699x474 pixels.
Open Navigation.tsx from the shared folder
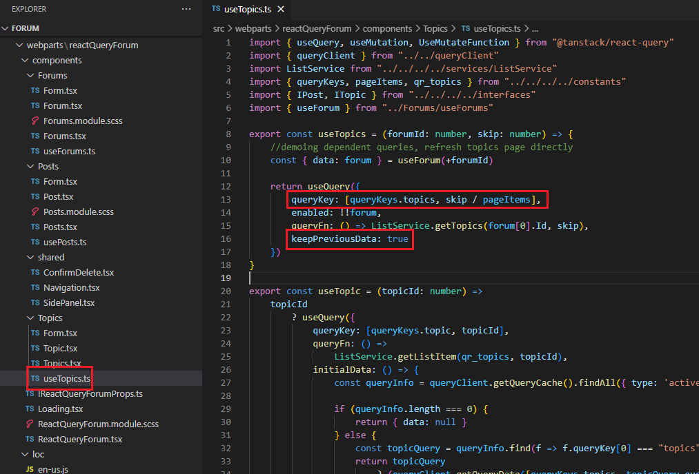coord(71,287)
